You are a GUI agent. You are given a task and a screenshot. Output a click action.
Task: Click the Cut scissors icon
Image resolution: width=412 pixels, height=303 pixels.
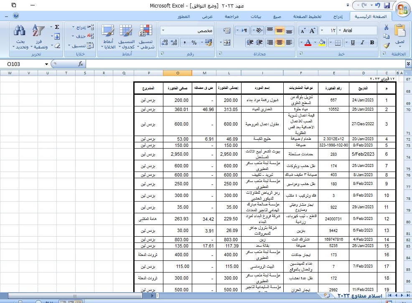tap(386, 27)
